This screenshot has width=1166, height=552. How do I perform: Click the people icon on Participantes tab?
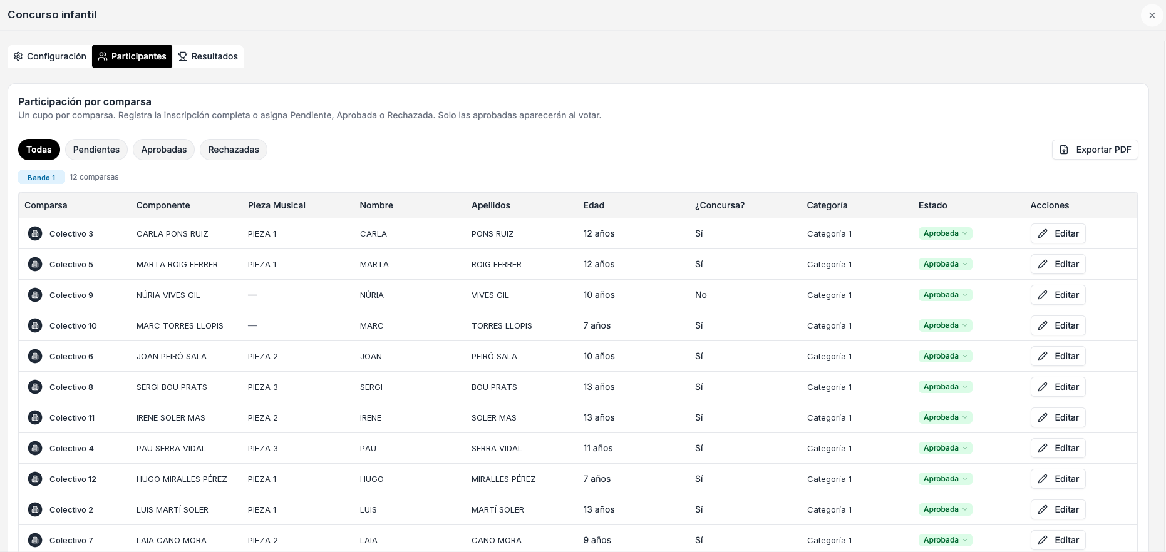[103, 56]
